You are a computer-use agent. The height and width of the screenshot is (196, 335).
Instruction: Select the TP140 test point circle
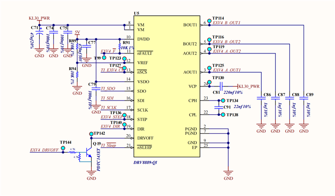point(125,125)
